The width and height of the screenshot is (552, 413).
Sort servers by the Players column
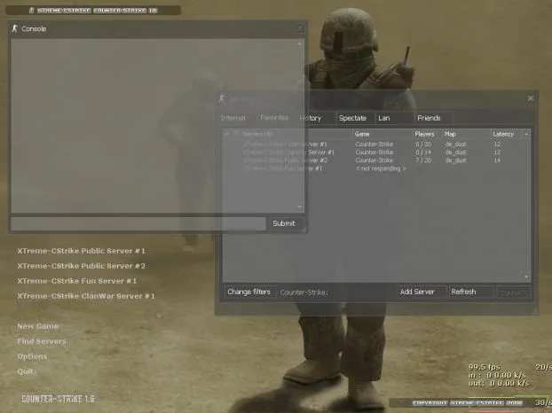(x=425, y=134)
